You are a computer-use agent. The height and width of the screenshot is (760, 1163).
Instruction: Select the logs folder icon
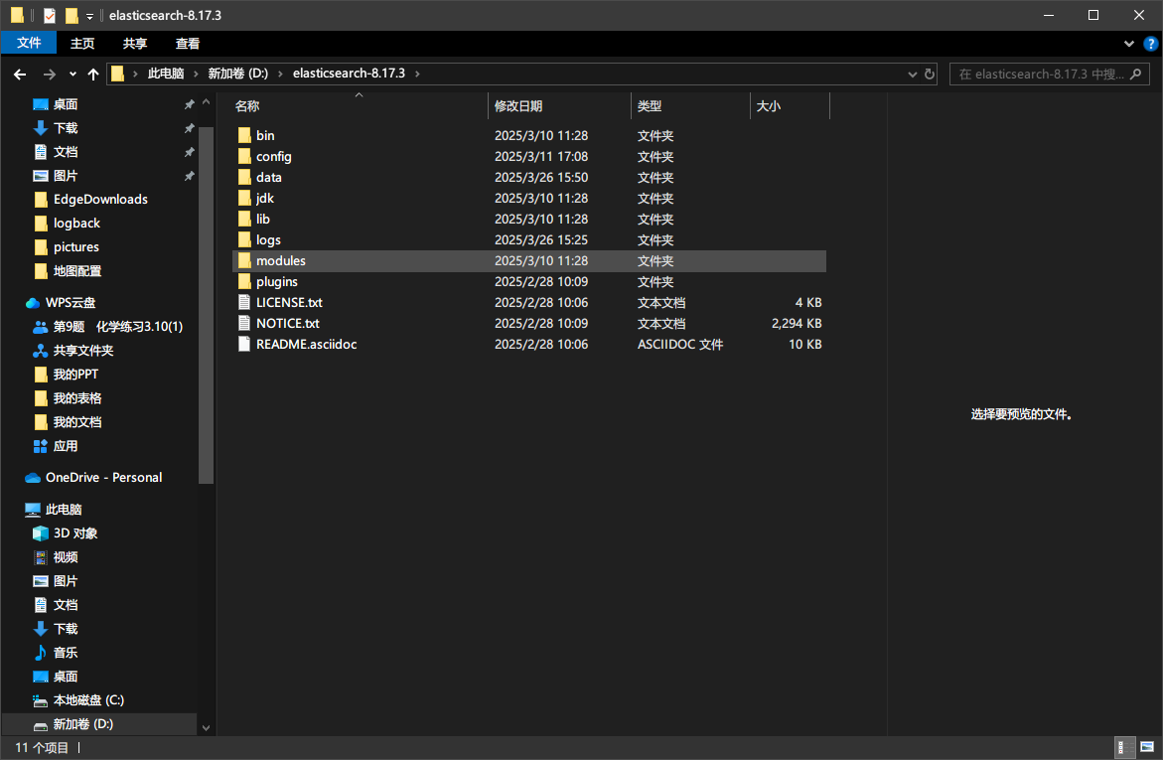coord(244,239)
